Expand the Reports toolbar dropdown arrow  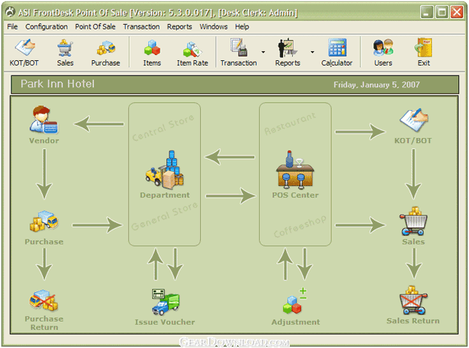point(312,52)
